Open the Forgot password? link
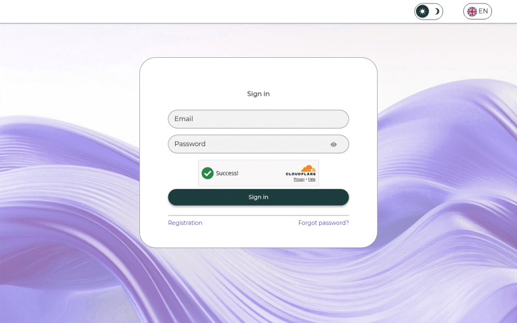The image size is (517, 323). (323, 223)
